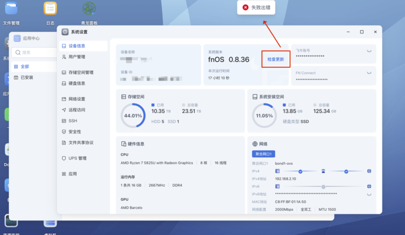Click the fnOS 0.8.36 version text
Screen dimensions: 405x235
pyautogui.click(x=229, y=59)
